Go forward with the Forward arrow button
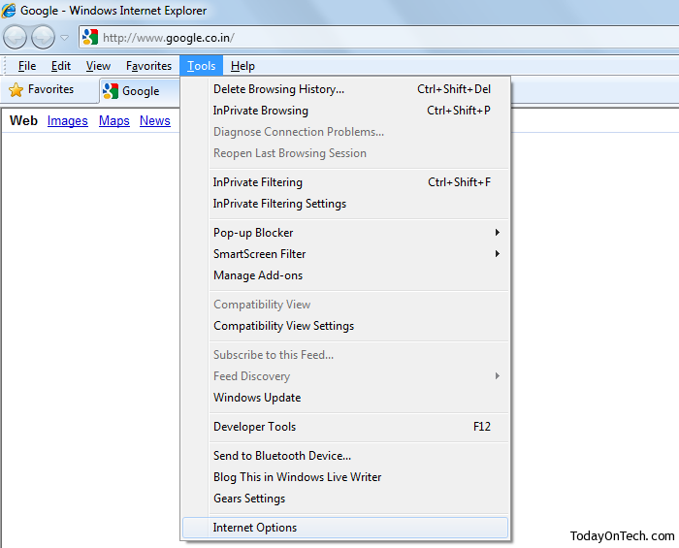 pyautogui.click(x=44, y=38)
